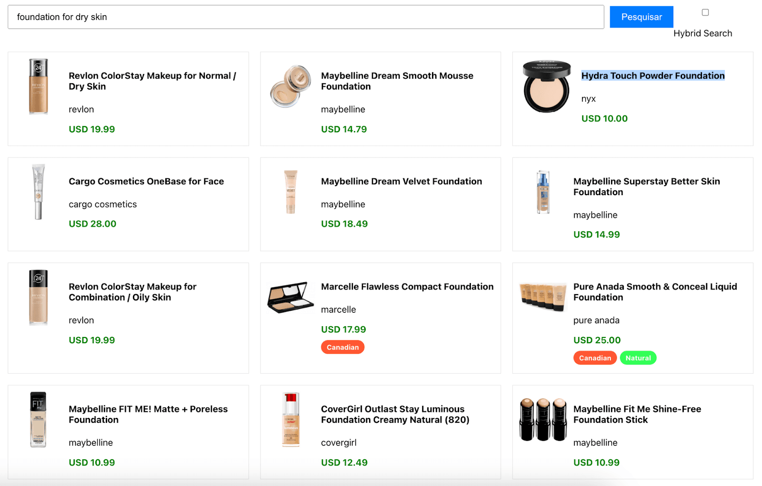Screen dimensions: 762x486
Task: Click the nyx brand label
Action: click(589, 99)
